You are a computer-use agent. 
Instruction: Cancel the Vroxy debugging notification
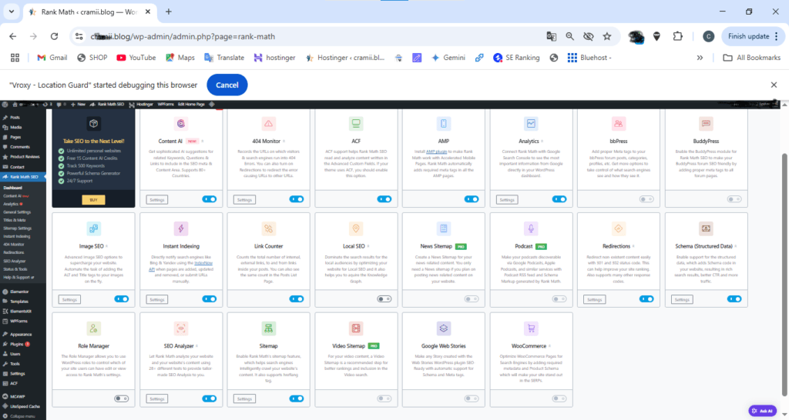[227, 85]
